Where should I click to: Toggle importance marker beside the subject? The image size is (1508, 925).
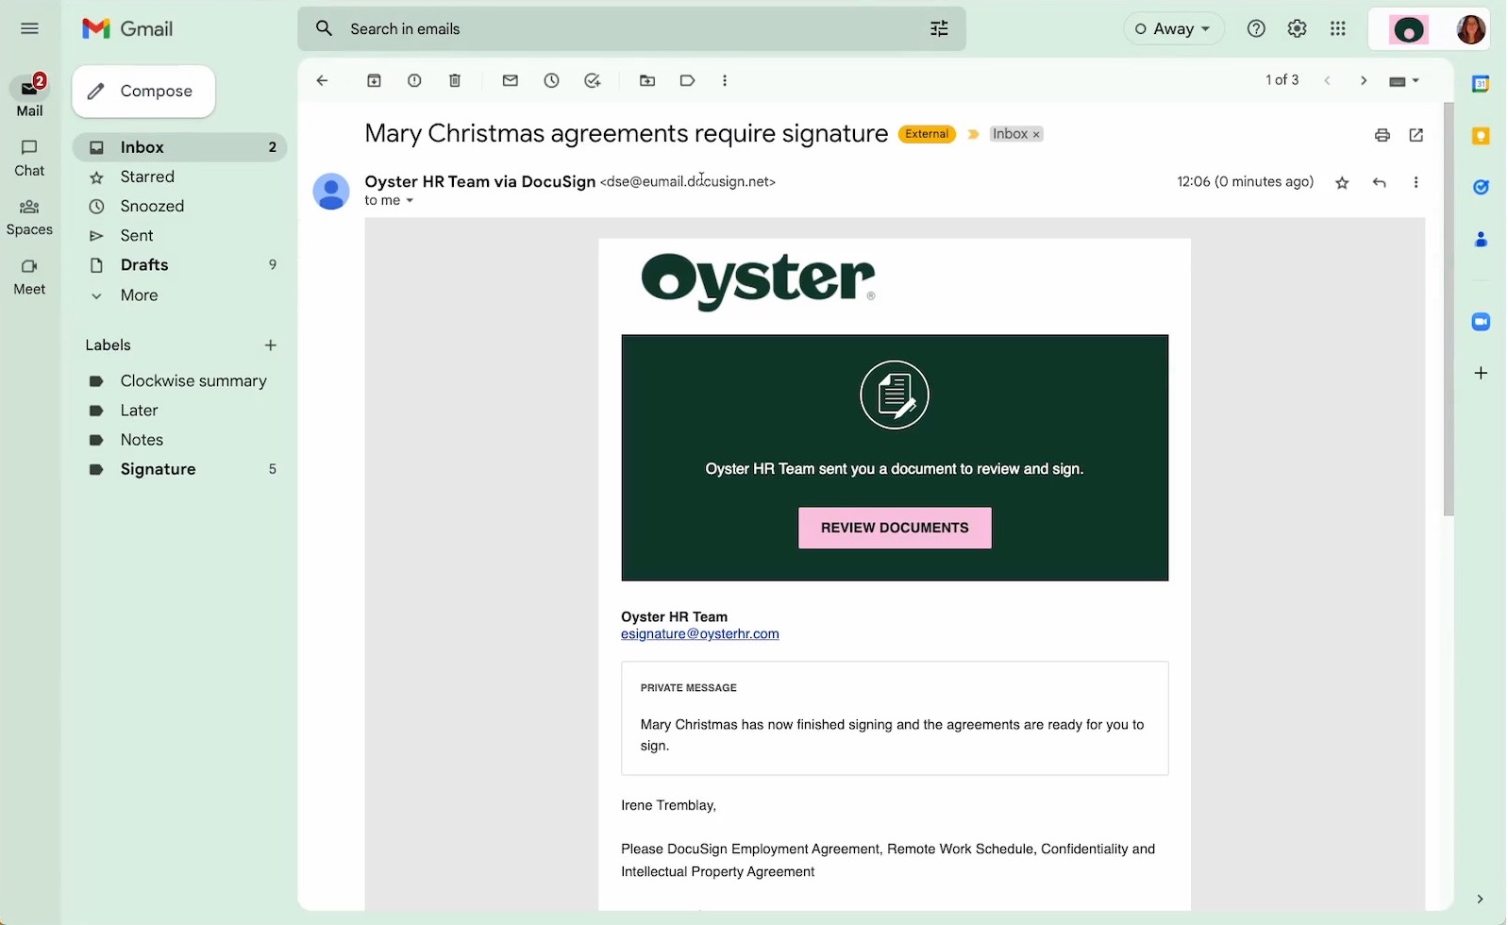(x=974, y=134)
